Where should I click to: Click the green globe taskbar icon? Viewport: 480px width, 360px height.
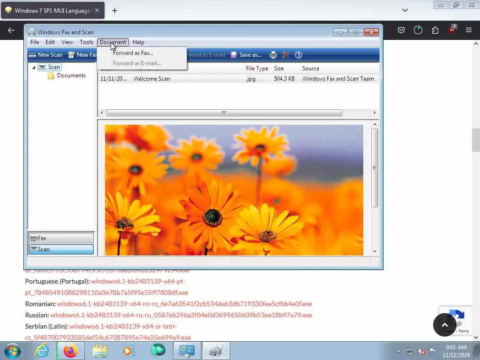tap(157, 351)
